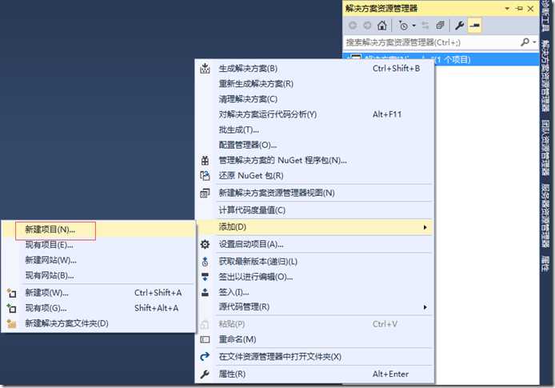Toggle the Preview Selected Items button
The height and width of the screenshot is (388, 555).
pos(474,26)
